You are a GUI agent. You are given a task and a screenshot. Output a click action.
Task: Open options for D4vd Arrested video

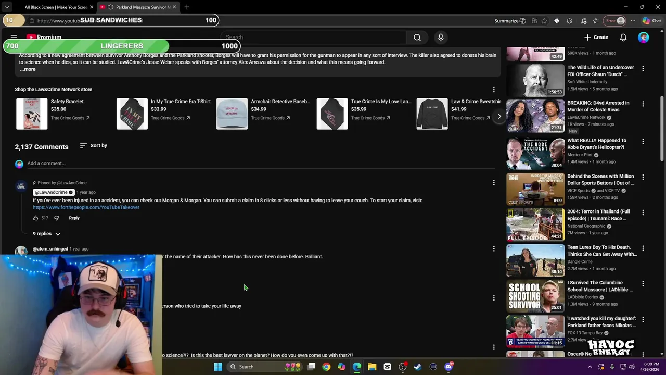click(x=643, y=104)
